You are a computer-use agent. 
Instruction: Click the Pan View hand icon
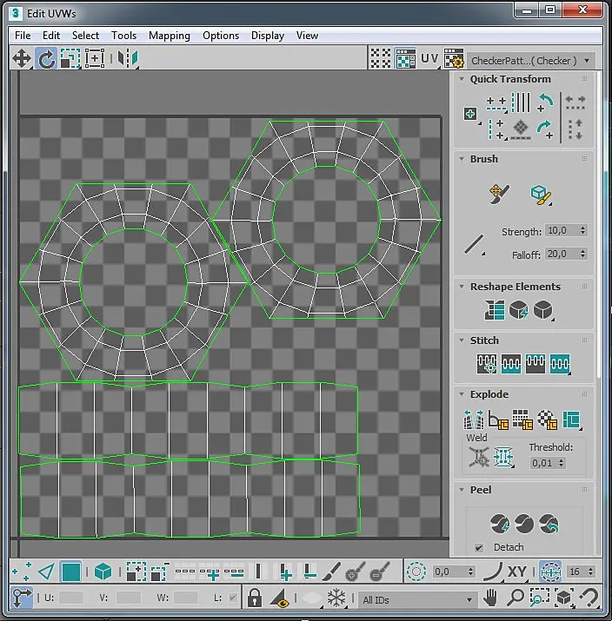click(490, 598)
